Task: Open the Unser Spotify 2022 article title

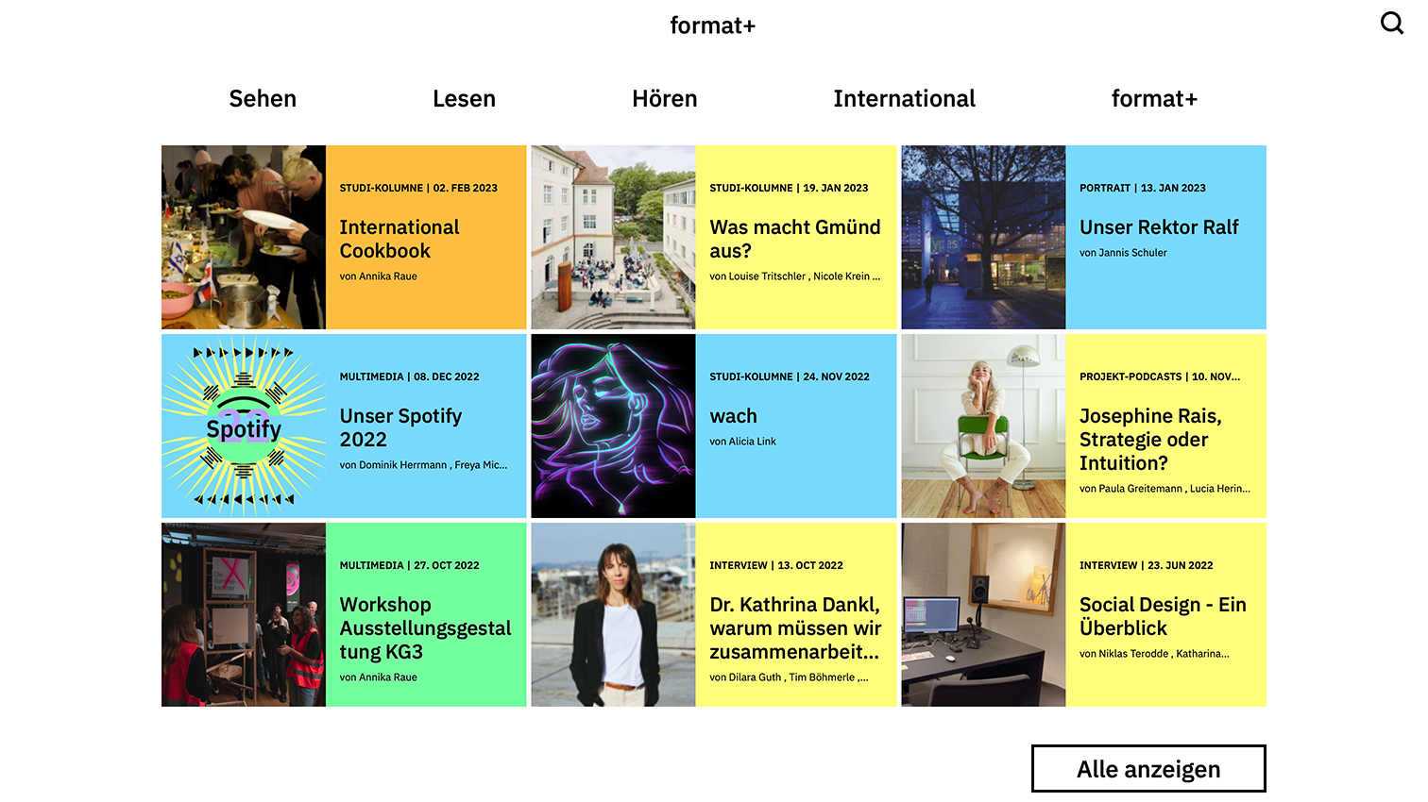Action: 400,427
